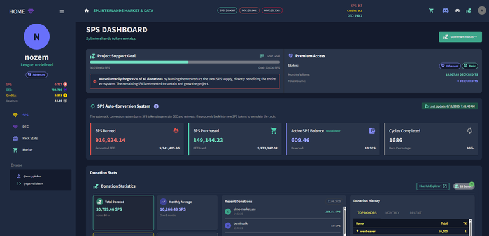The width and height of the screenshot is (489, 236).
Task: Click the info icon beside Auto-Conversion System
Action: click(156, 106)
